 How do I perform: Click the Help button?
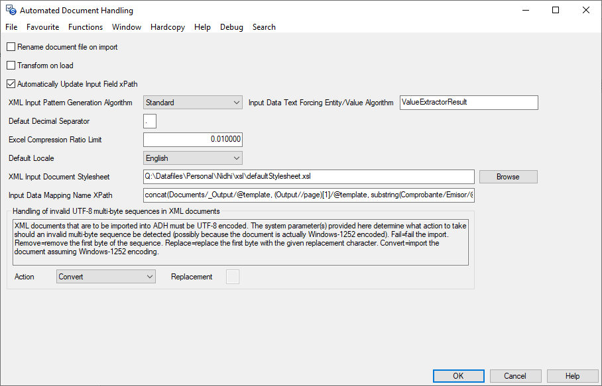point(572,375)
